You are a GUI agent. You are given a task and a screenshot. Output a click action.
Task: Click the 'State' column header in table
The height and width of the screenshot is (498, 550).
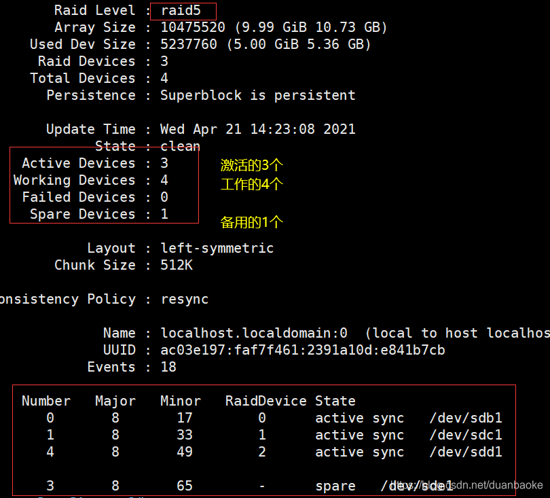pyautogui.click(x=335, y=401)
